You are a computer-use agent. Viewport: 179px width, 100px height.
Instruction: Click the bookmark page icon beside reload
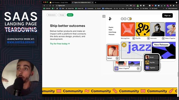(53, 6)
